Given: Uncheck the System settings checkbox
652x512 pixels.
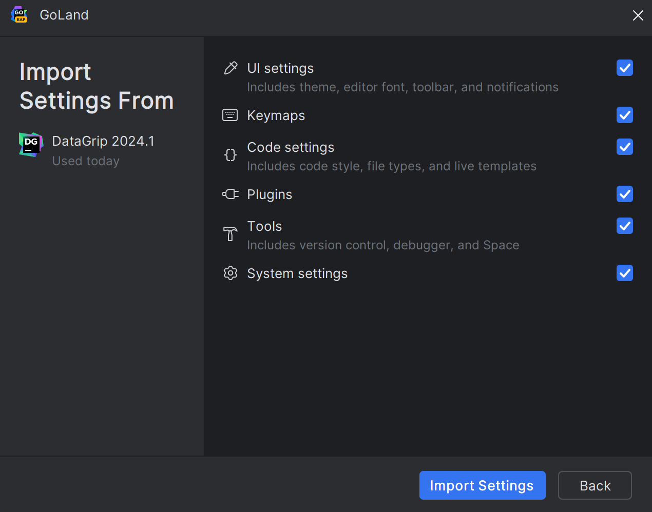Looking at the screenshot, I should (624, 273).
